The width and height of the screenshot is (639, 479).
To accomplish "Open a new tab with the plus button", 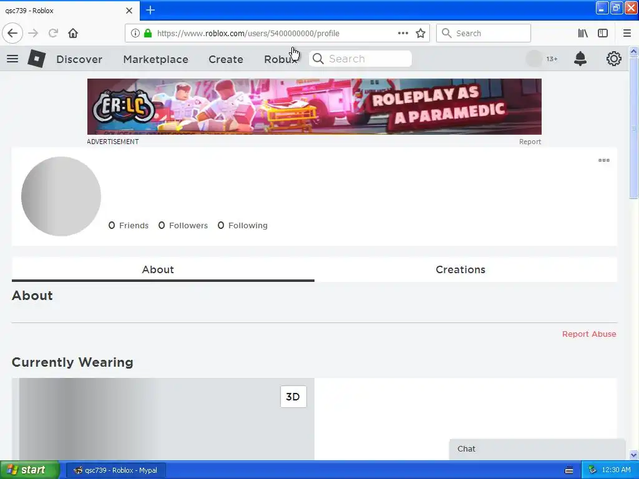I will (150, 10).
